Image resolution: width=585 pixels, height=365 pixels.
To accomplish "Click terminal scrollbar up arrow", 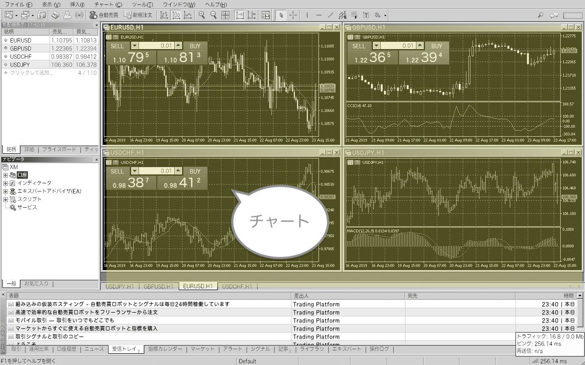I will point(580,296).
